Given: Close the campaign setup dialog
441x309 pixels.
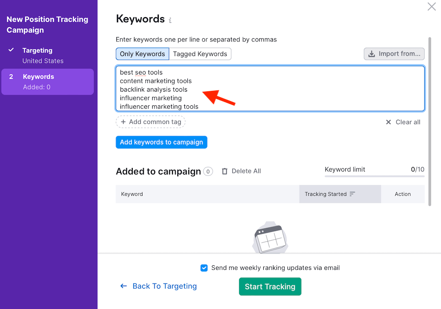Looking at the screenshot, I should click(432, 7).
